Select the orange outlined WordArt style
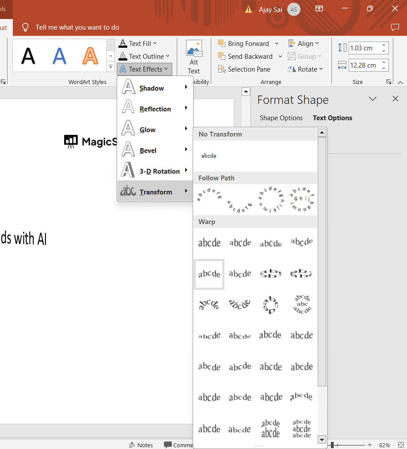 coord(90,56)
